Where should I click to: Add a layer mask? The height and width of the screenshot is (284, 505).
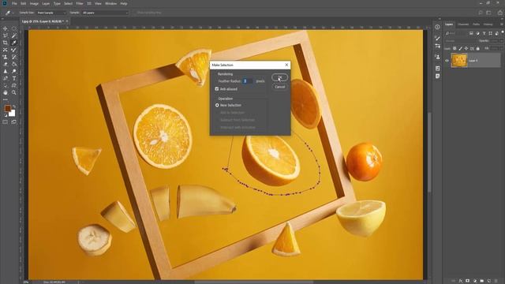[468, 281]
